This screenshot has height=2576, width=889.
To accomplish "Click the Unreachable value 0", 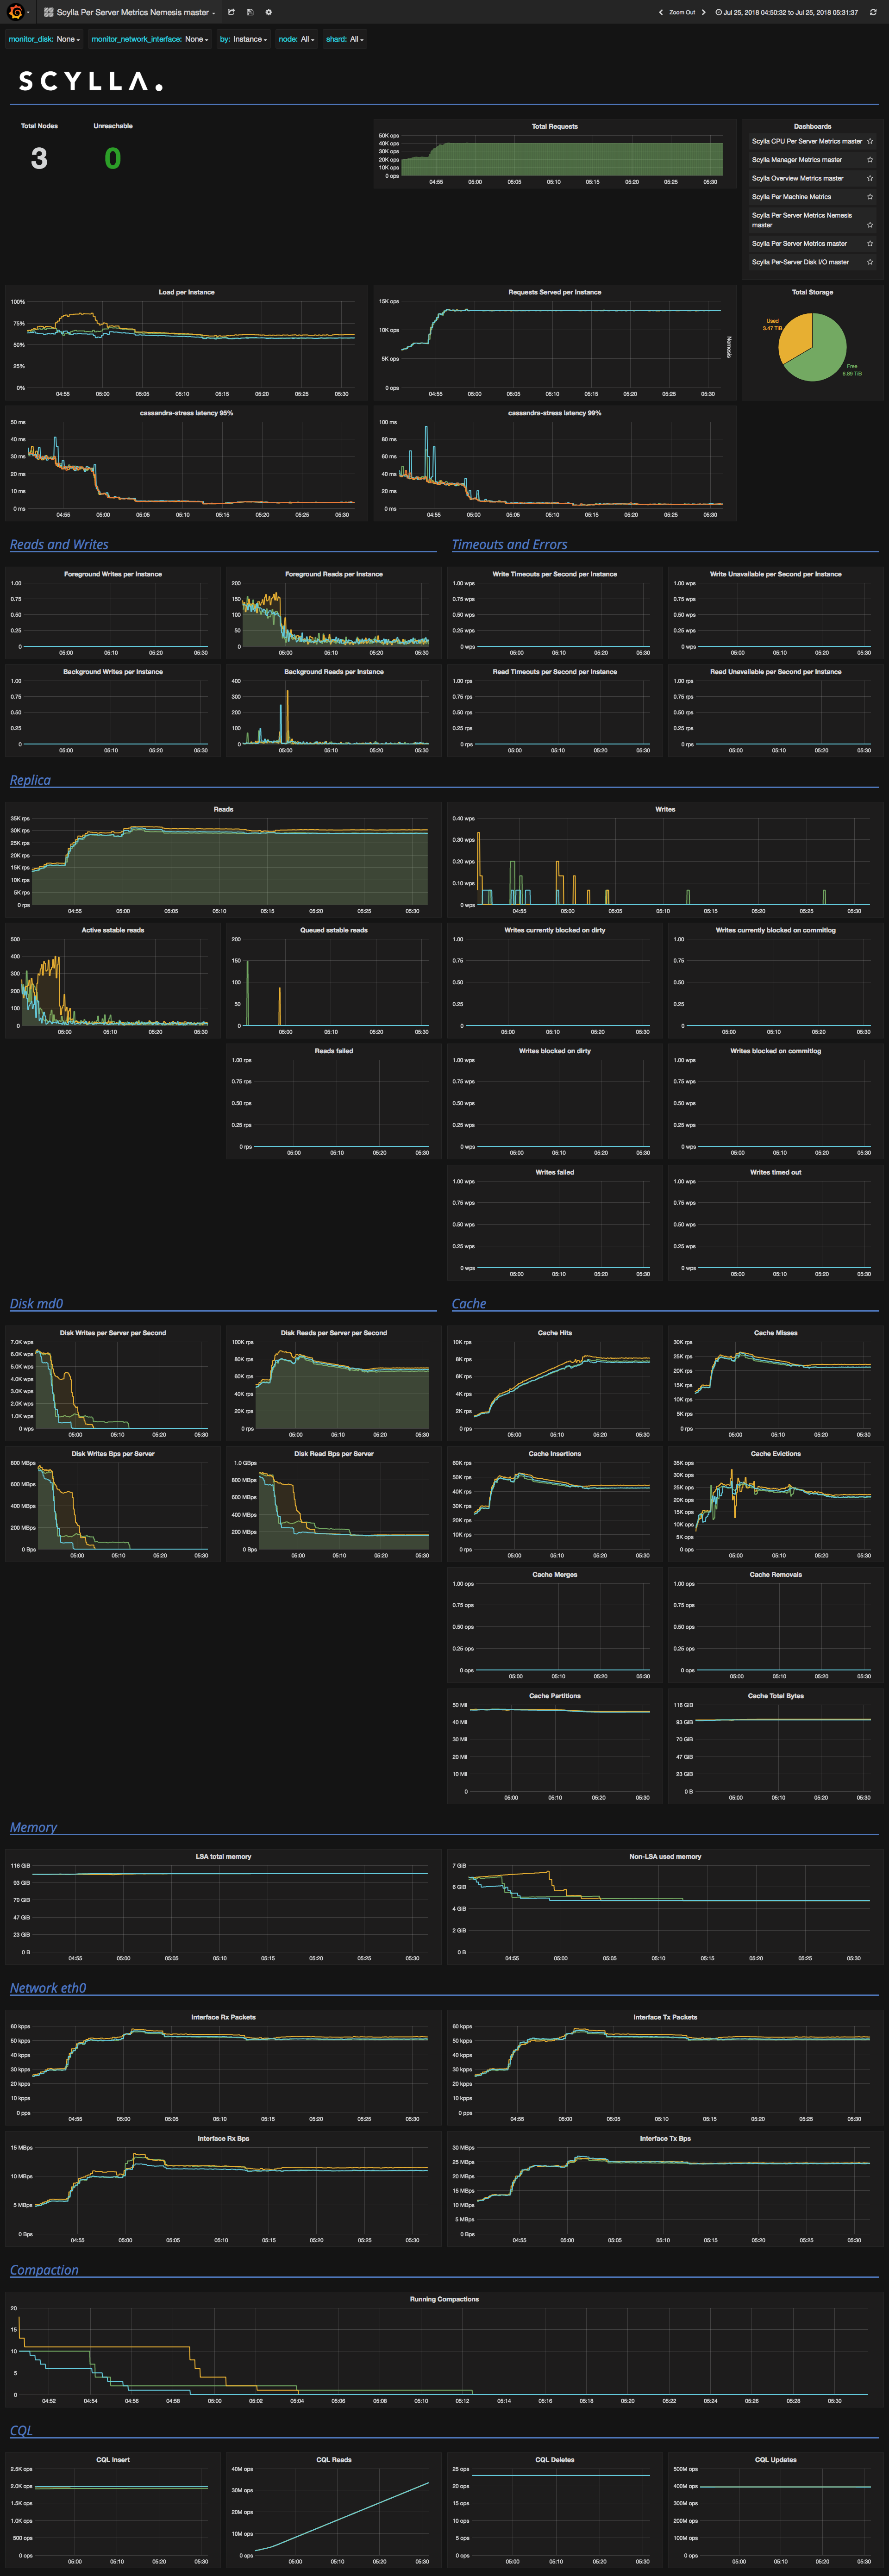I will [113, 158].
